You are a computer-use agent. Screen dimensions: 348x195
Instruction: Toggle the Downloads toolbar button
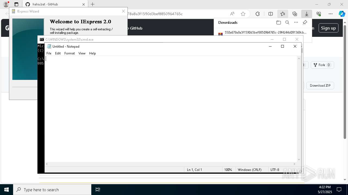click(x=306, y=14)
